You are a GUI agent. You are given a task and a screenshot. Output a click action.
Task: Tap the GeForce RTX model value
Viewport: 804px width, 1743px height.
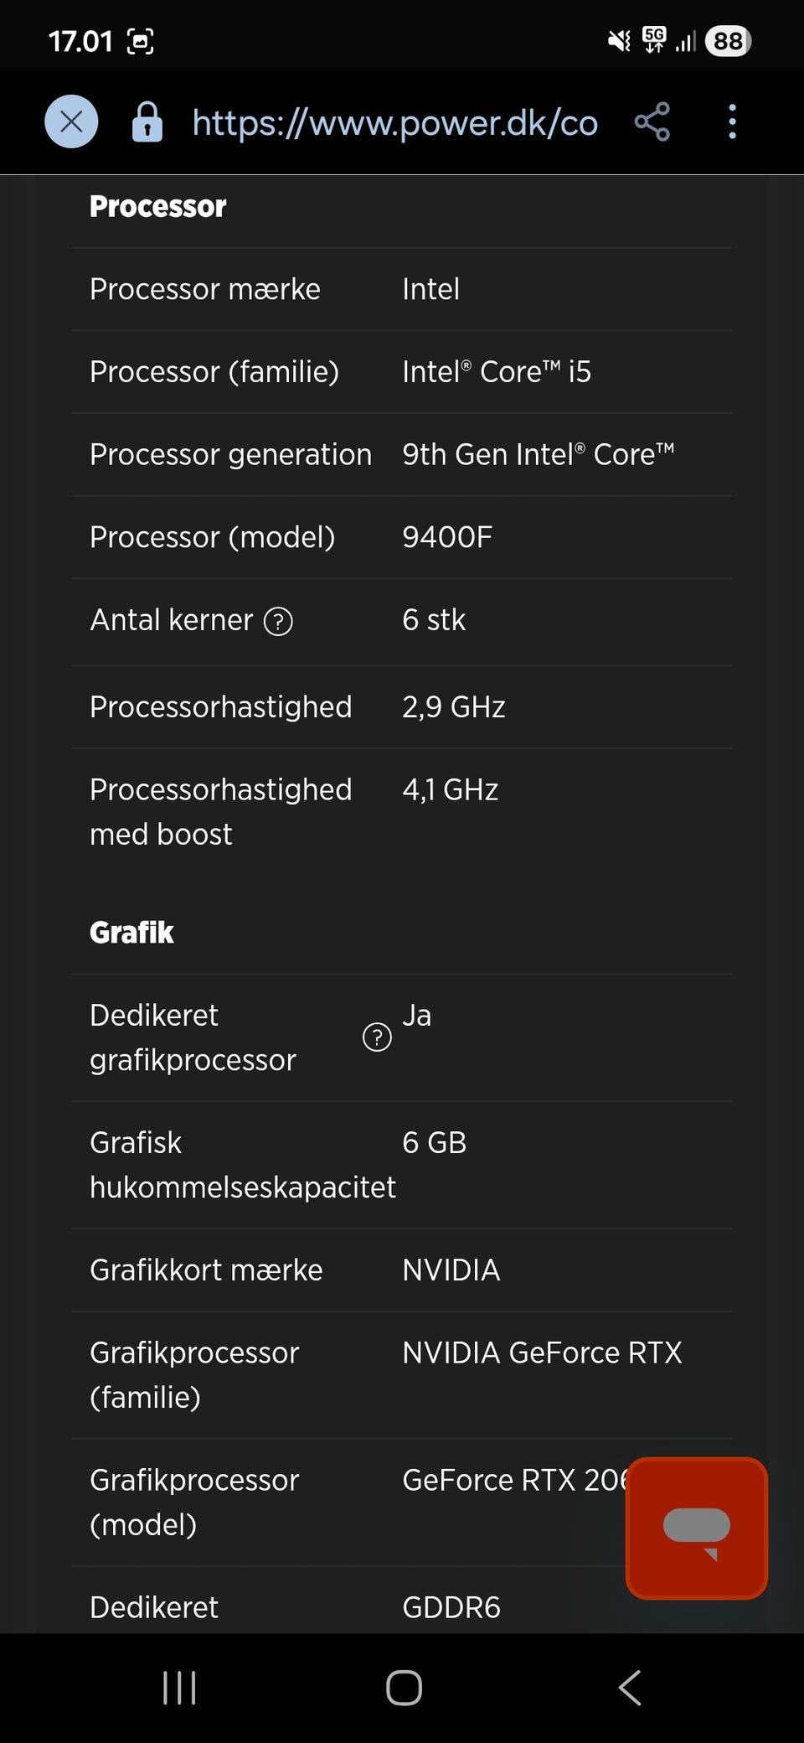[514, 1481]
